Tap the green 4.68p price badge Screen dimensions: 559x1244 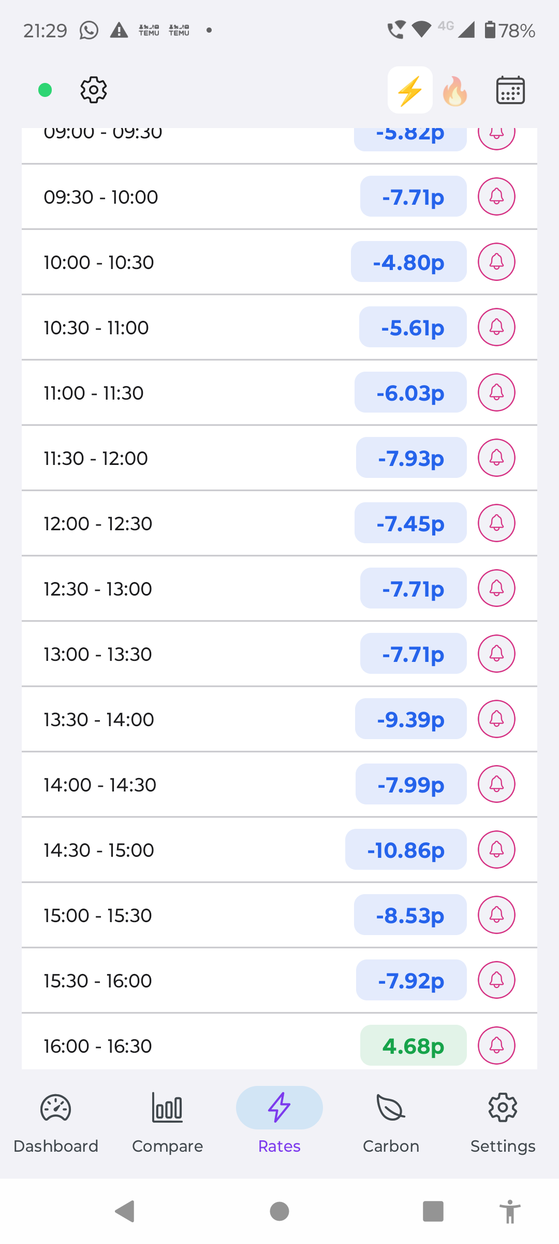tap(413, 1046)
